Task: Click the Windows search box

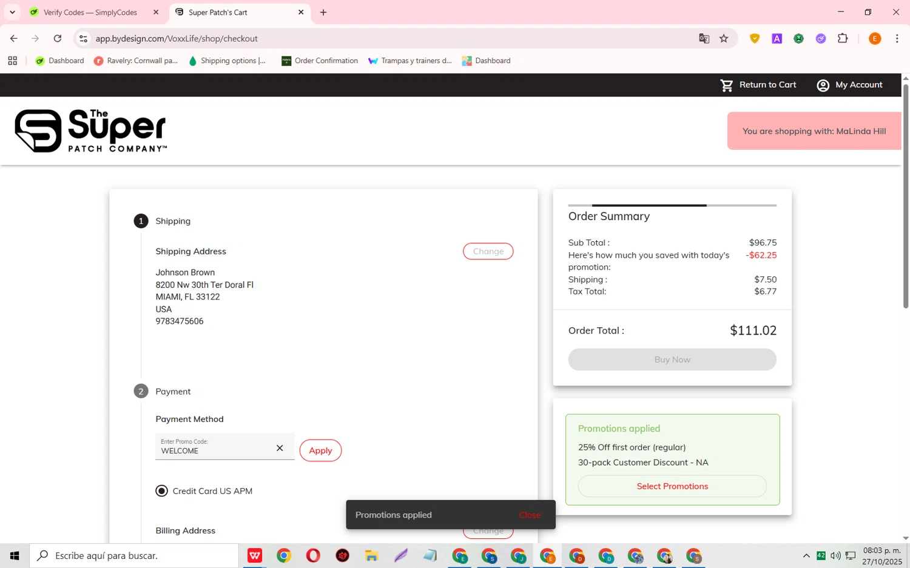Action: tap(134, 555)
